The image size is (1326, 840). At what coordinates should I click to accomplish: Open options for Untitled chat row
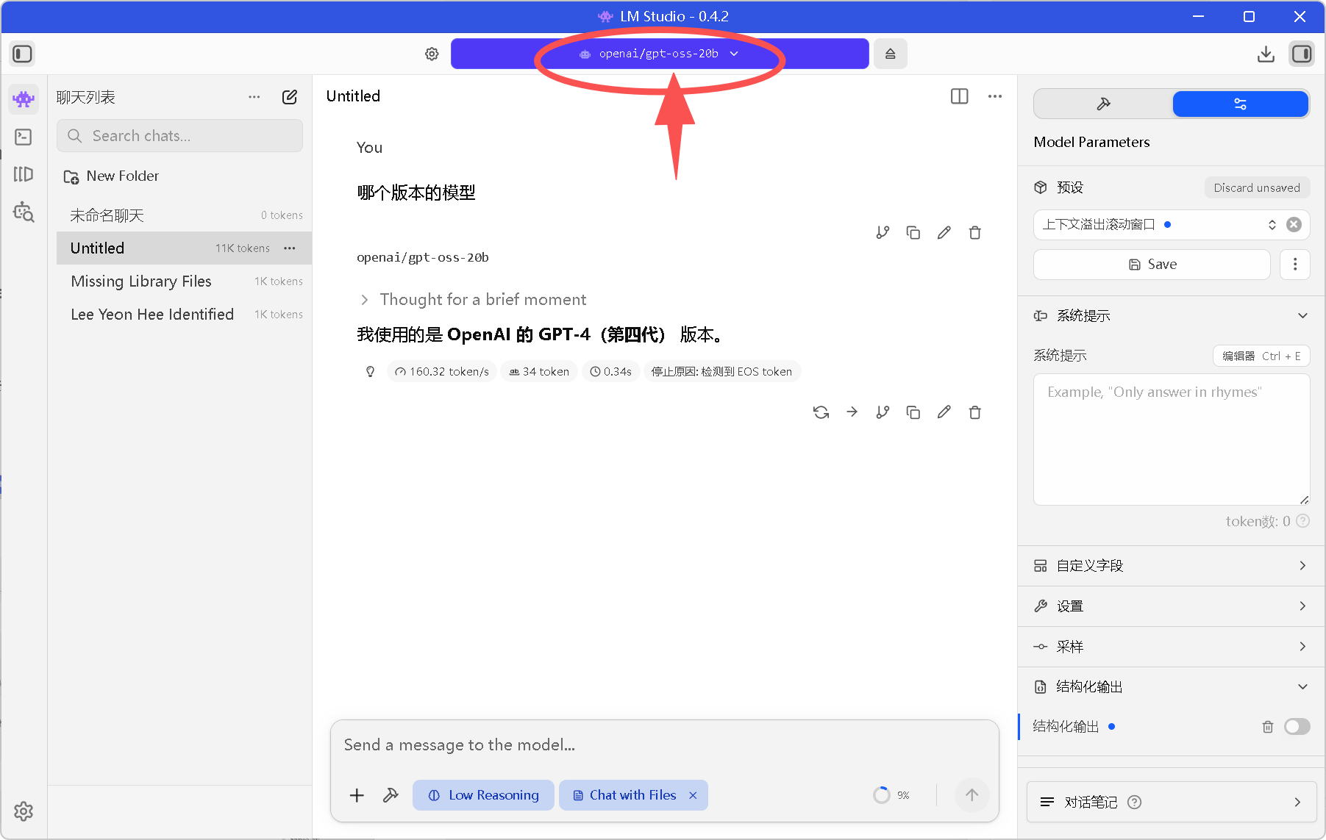[290, 248]
